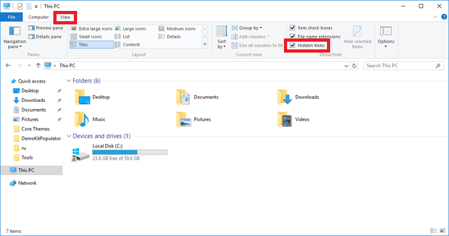Select the Pictures folder tile
This screenshot has height=236, width=449.
193,119
